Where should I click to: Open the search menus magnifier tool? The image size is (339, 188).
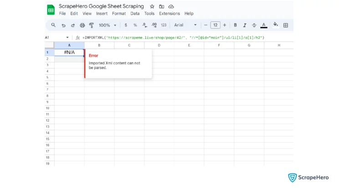tap(53, 25)
